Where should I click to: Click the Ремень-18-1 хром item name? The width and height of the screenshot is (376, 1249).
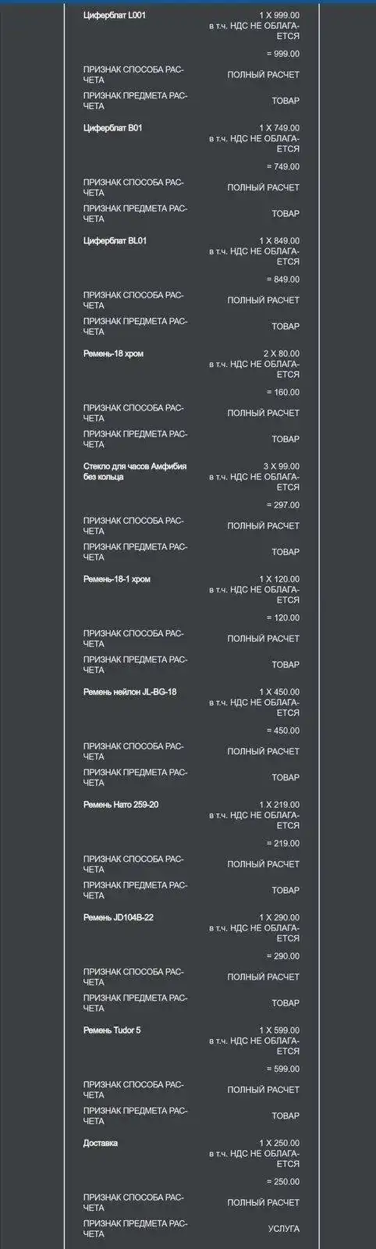point(117,579)
